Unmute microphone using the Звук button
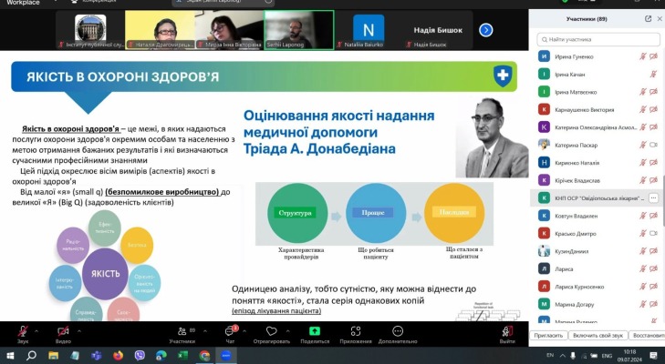 [x=23, y=334]
